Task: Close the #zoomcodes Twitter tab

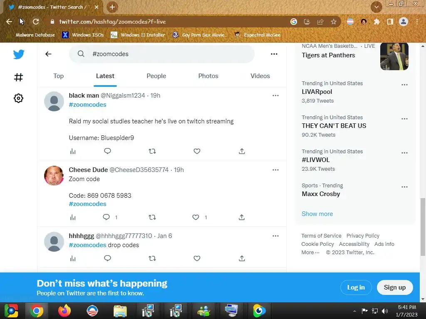Action: coord(97,7)
